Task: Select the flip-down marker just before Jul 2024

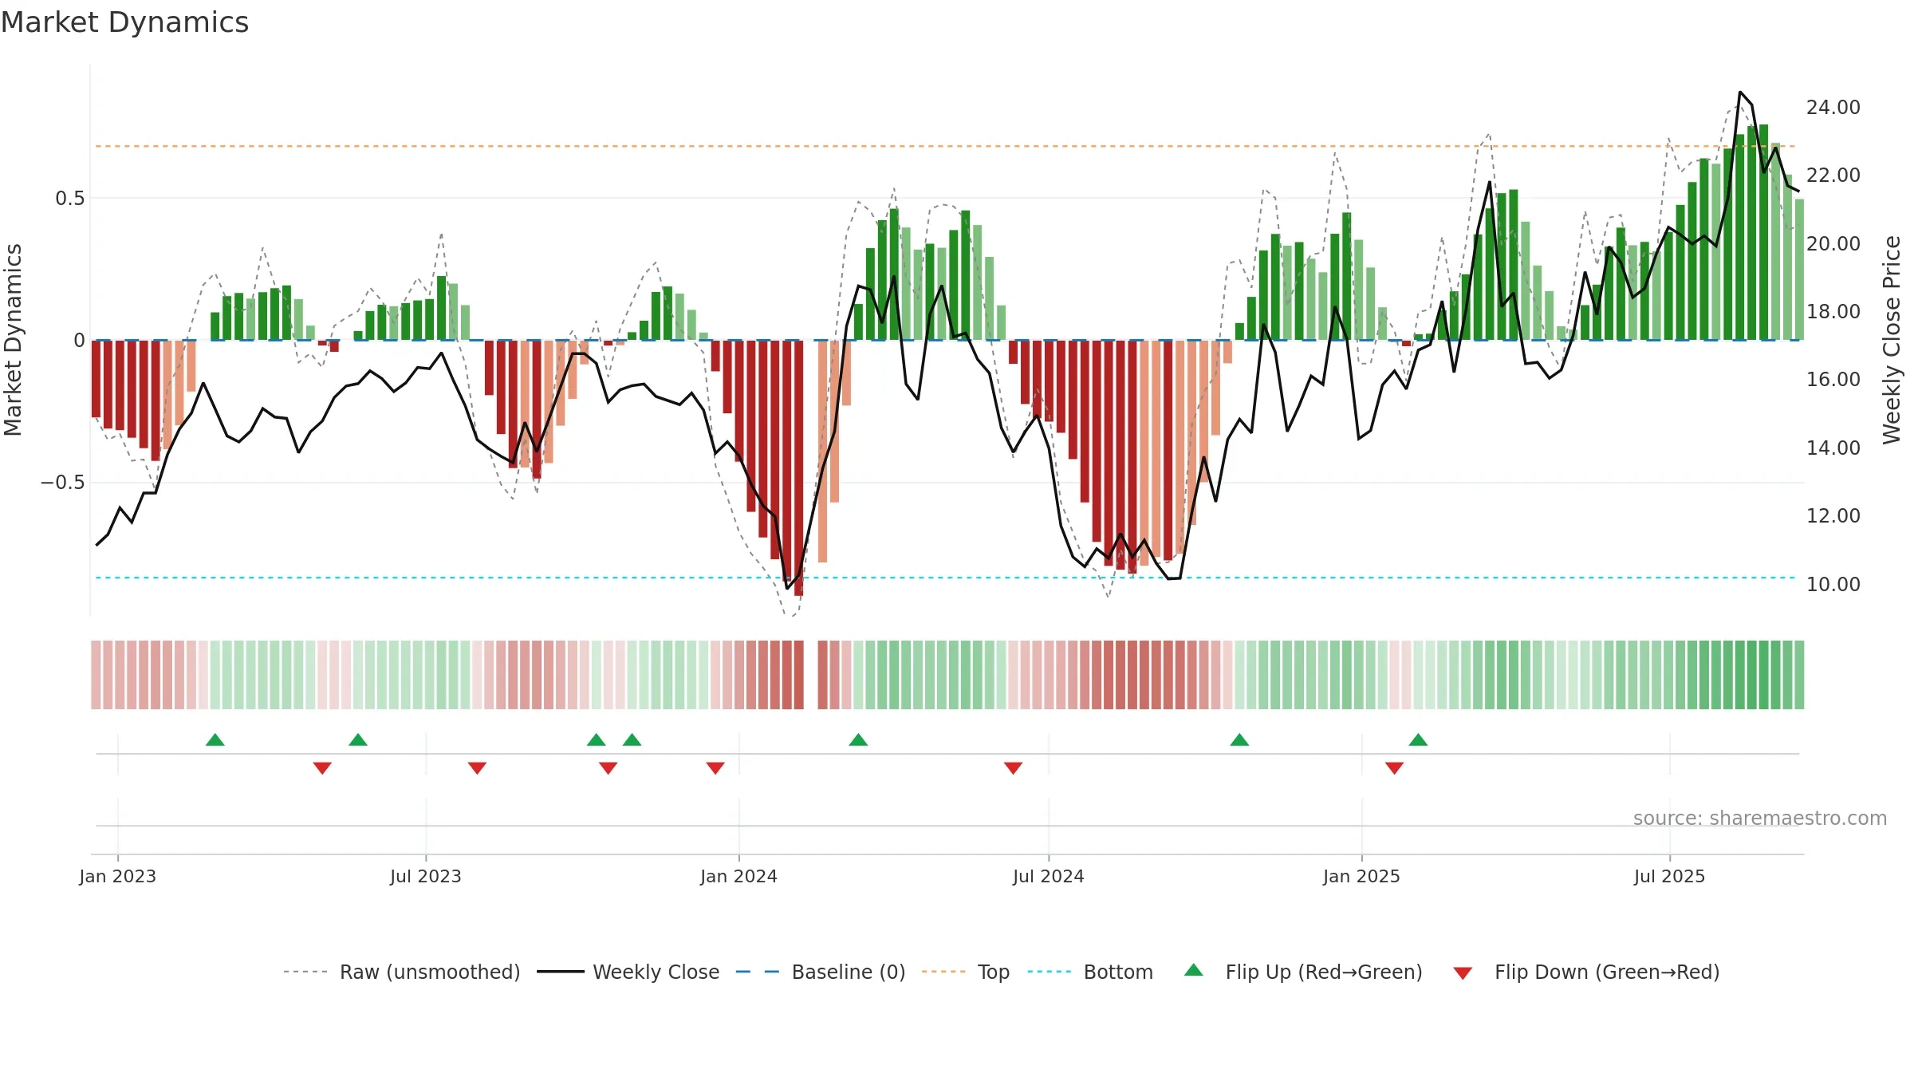Action: pos(1014,768)
